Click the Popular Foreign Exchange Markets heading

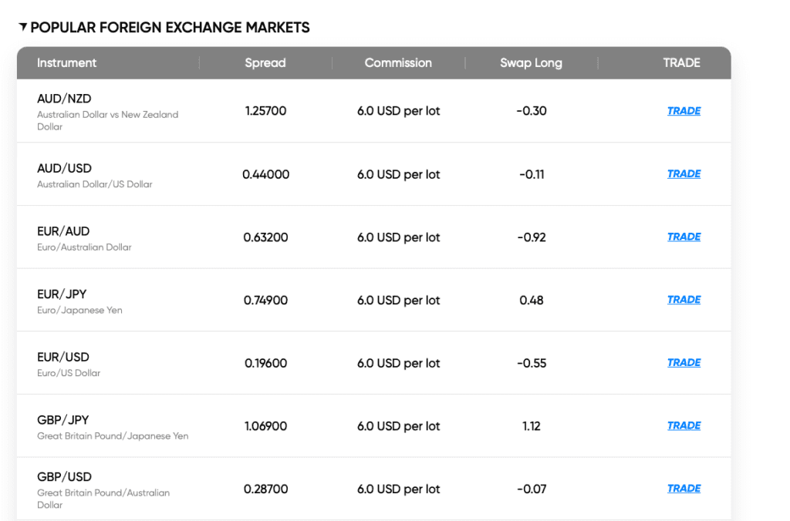[170, 27]
